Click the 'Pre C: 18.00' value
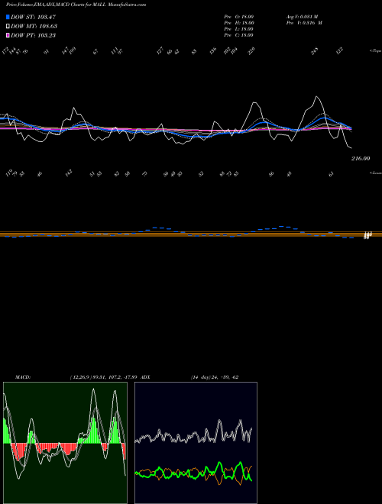382x504 pixels. pos(239,35)
